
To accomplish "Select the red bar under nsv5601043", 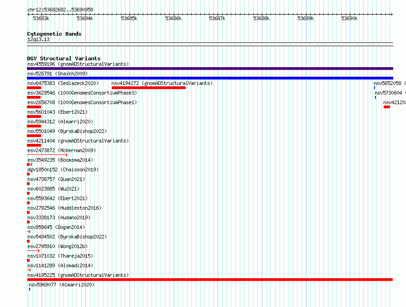I will (34, 116).
